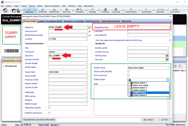Viewport: 188px width, 126px height.
Task: Untick the DUMMY Patient status checkbox
Action: pos(129,93)
